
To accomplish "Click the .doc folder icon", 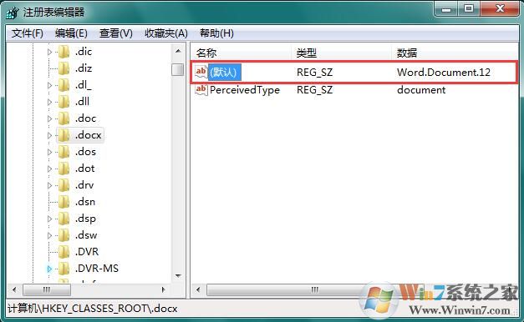I will pyautogui.click(x=64, y=118).
